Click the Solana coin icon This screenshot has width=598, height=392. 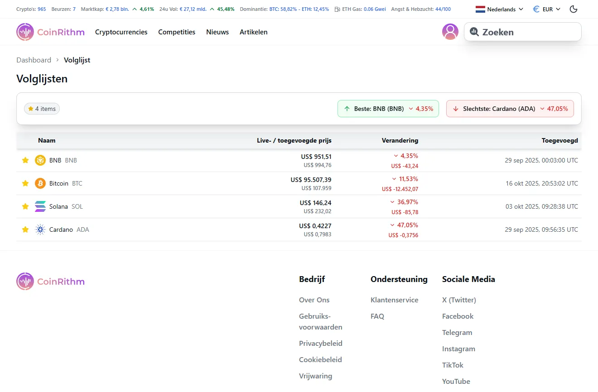(40, 206)
